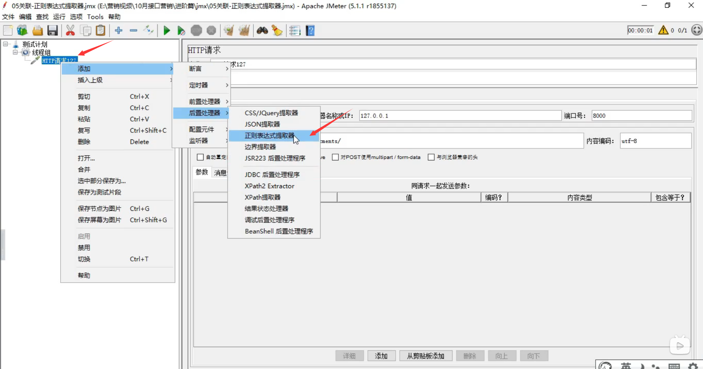Choose JSON提取器 from the submenu
Screen dimensions: 703x369
coord(274,124)
